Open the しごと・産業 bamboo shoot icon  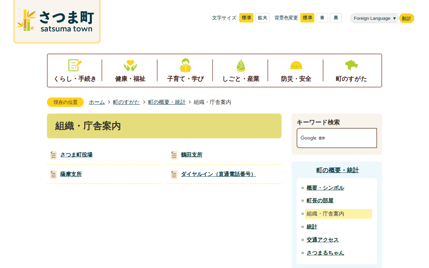[241, 65]
